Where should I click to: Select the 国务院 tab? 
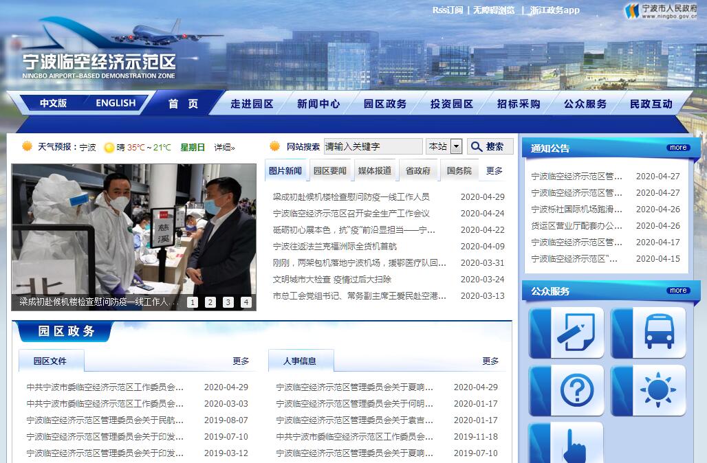click(459, 170)
